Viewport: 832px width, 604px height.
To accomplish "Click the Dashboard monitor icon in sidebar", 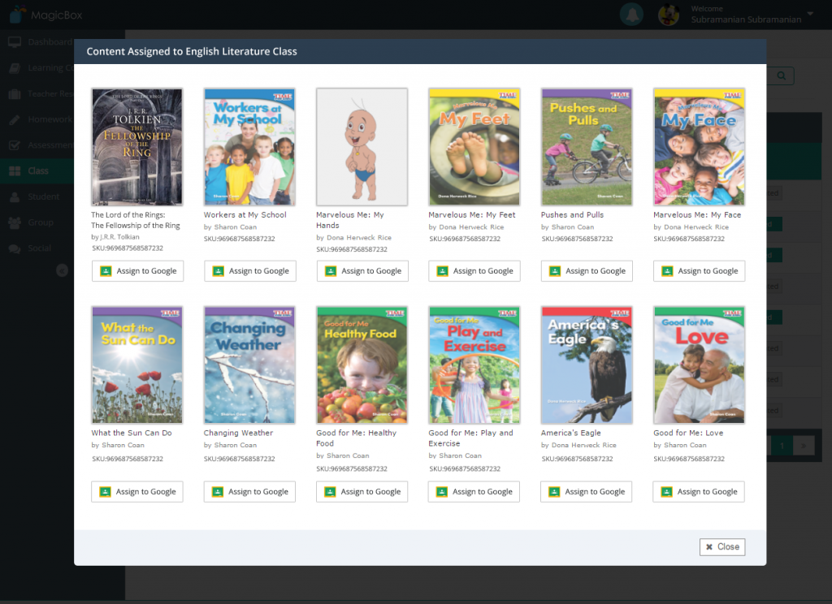I will (x=15, y=42).
